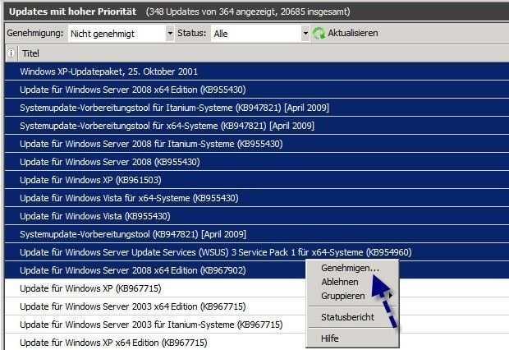509x350 pixels.
Task: Choose Genehmigen... in the context menu
Action: 350,268
